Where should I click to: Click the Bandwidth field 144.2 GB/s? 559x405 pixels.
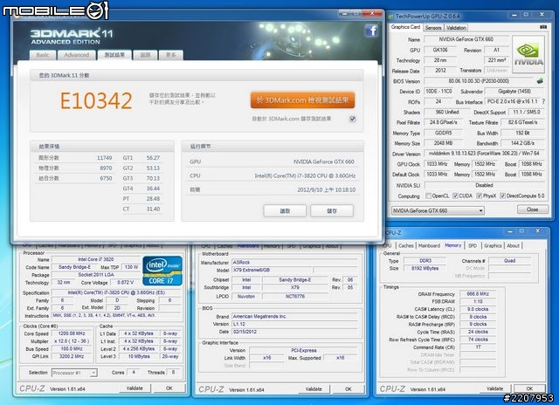[x=522, y=143]
